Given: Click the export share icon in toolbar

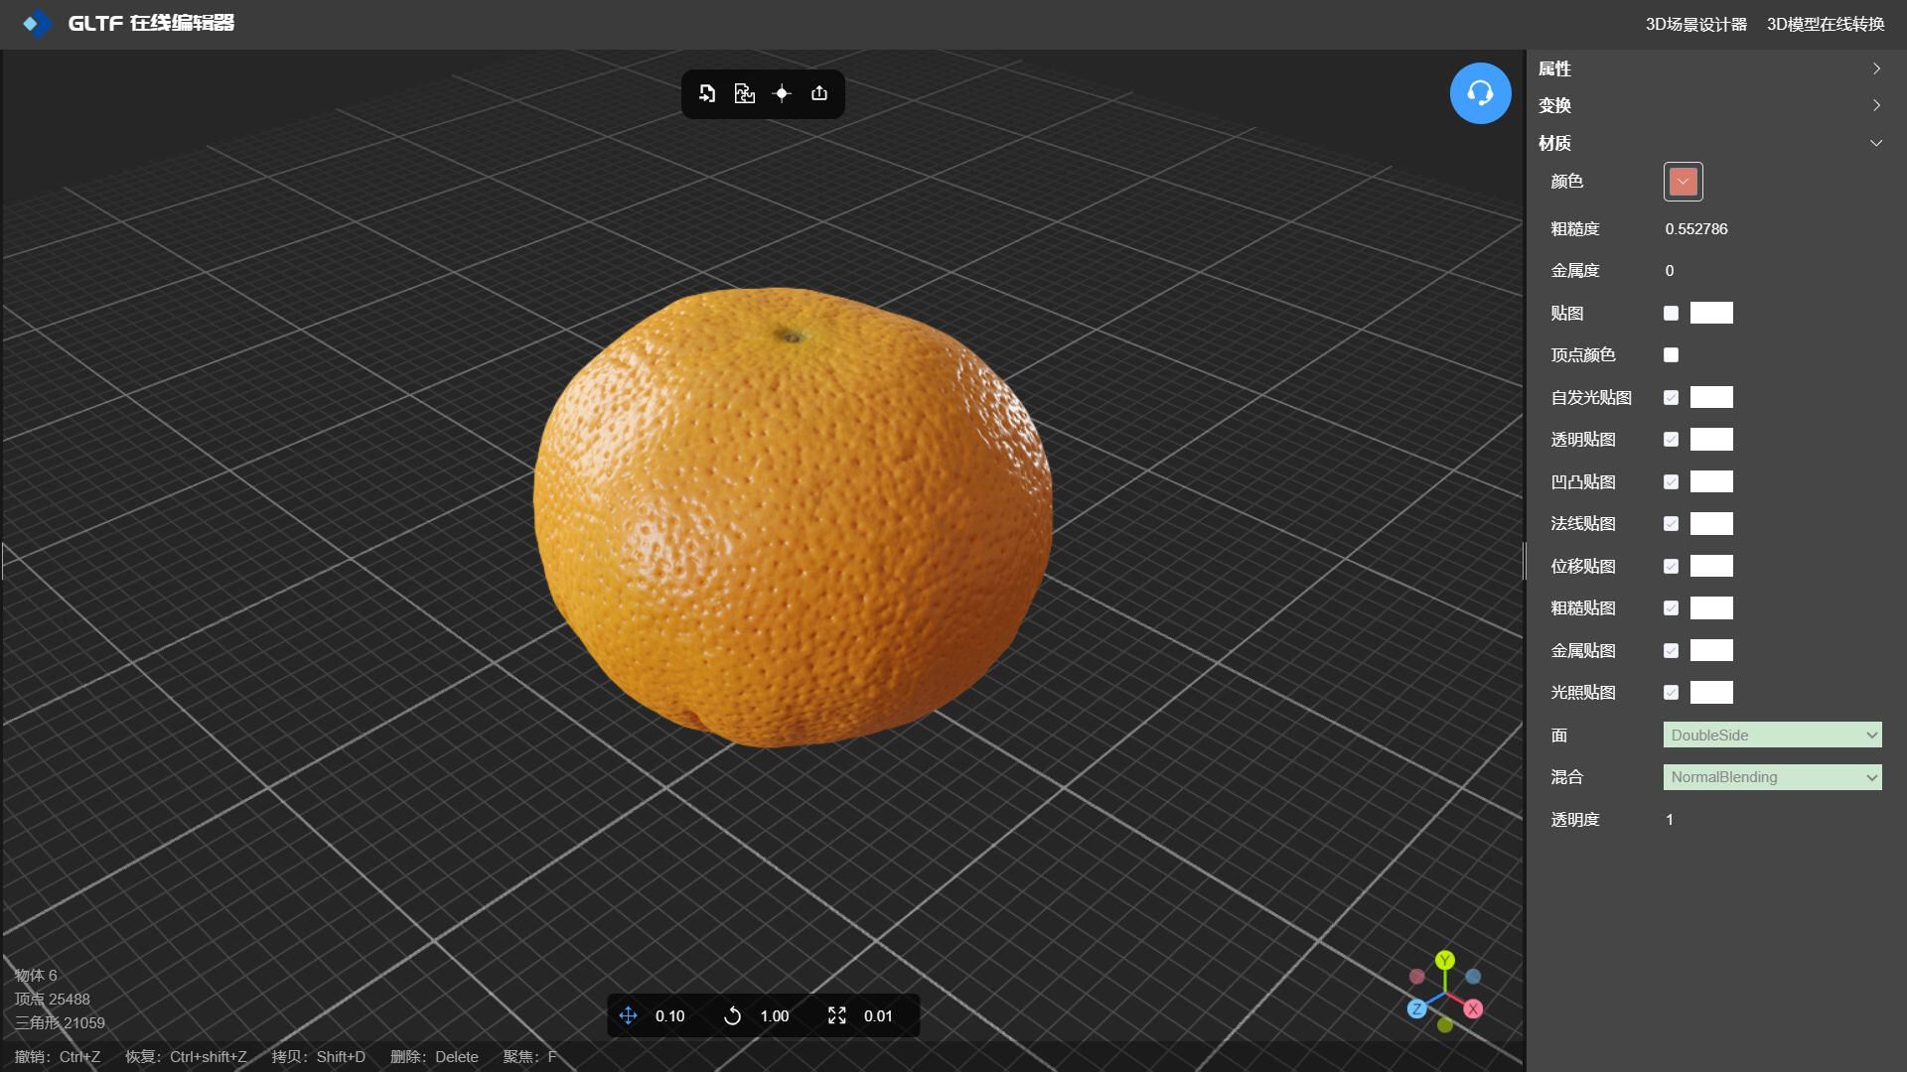Looking at the screenshot, I should point(819,93).
